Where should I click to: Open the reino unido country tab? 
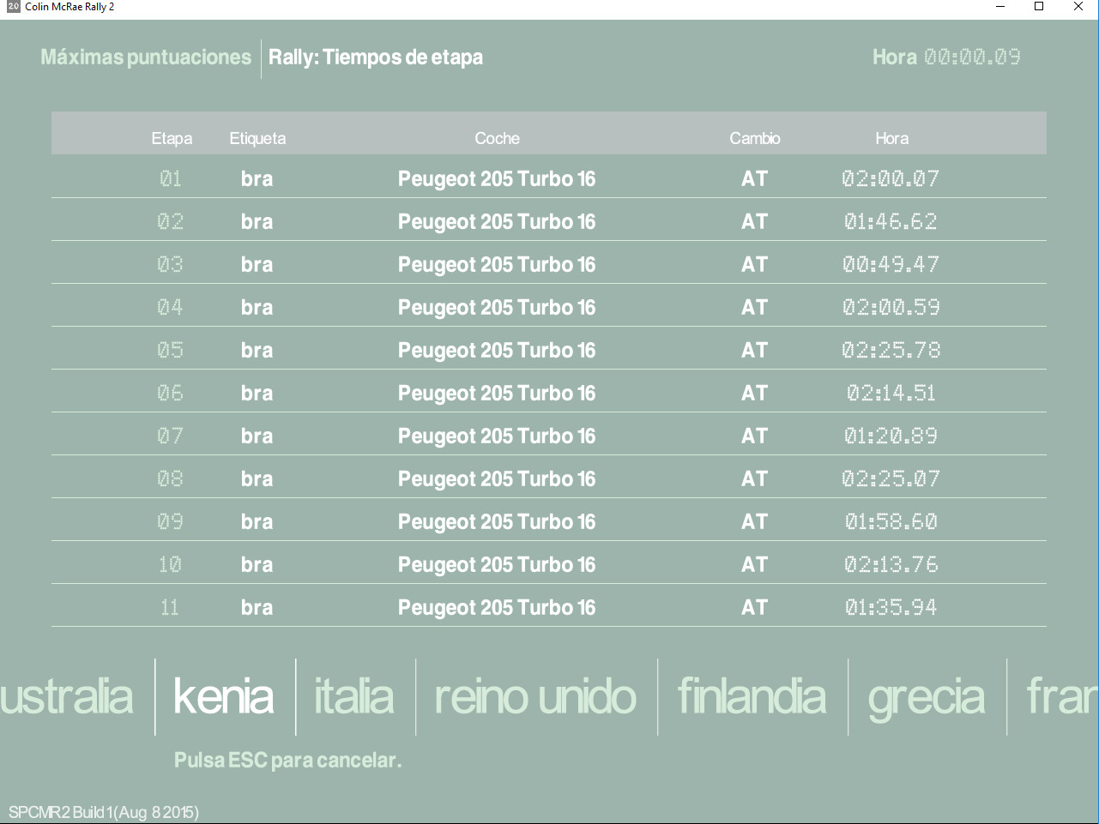click(535, 696)
